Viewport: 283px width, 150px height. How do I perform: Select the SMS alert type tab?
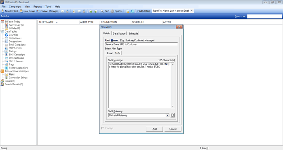(x=118, y=53)
